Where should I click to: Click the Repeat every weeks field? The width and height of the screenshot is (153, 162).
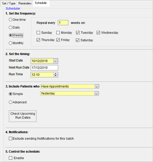click(63, 23)
